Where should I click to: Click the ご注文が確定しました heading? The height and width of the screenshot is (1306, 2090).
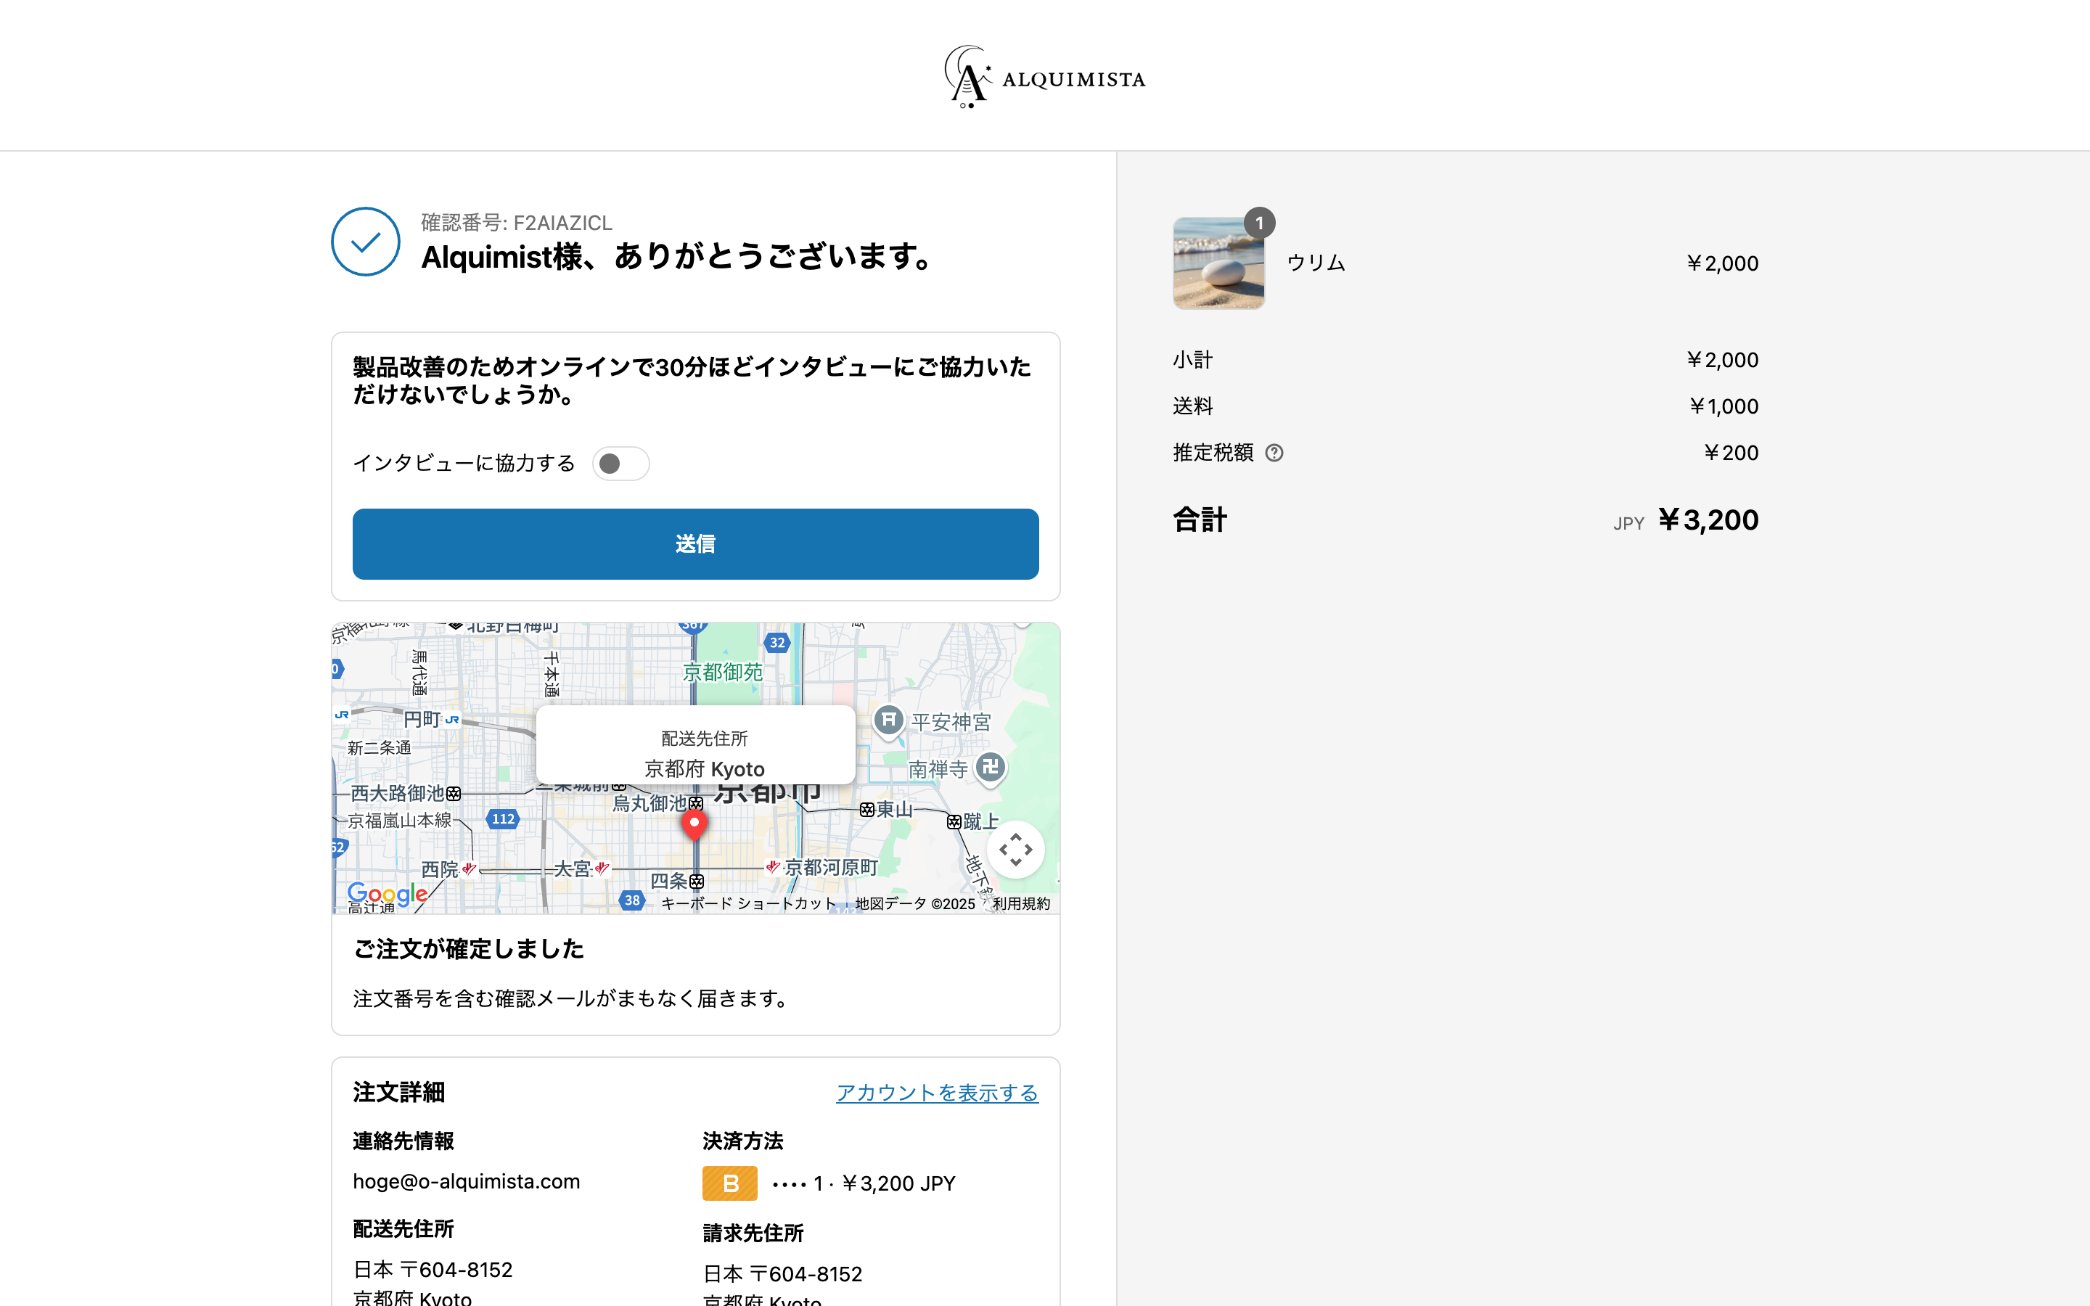(x=469, y=949)
